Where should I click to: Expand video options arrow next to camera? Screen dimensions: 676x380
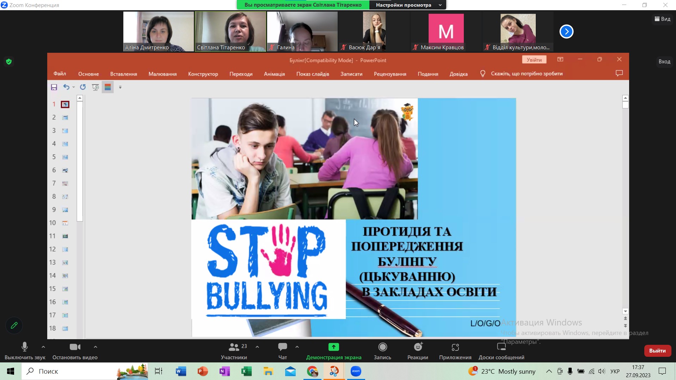pyautogui.click(x=95, y=347)
